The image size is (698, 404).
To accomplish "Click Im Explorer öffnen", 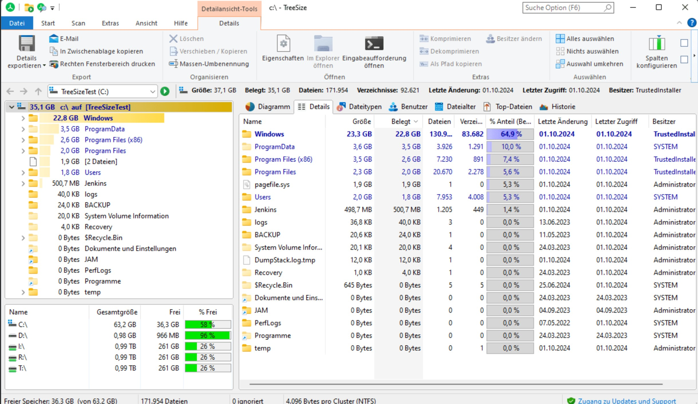I will 323,52.
